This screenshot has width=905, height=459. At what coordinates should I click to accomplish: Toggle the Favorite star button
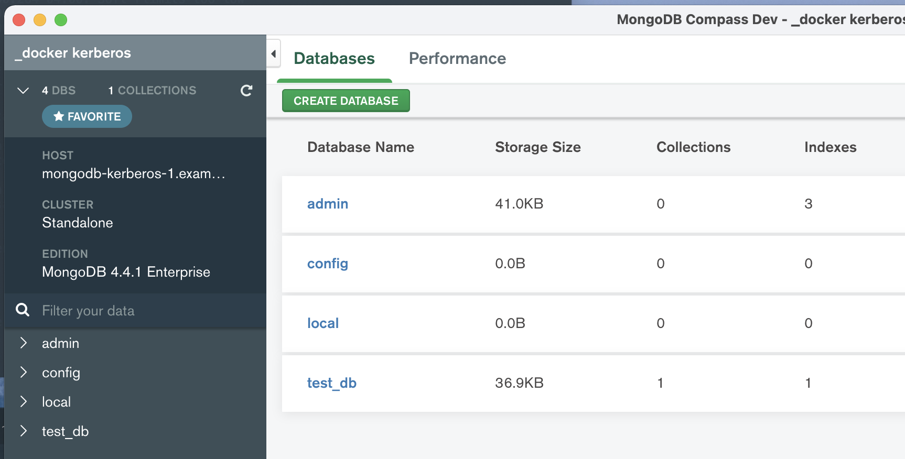coord(87,116)
